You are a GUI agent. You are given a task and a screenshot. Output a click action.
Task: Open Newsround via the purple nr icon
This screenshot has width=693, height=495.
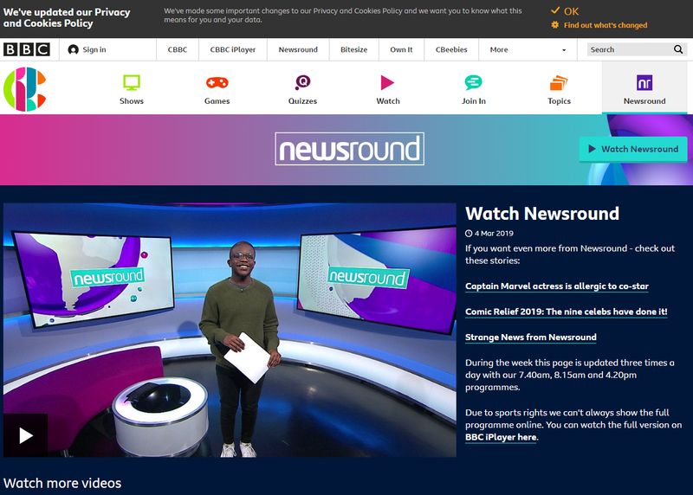pyautogui.click(x=644, y=82)
